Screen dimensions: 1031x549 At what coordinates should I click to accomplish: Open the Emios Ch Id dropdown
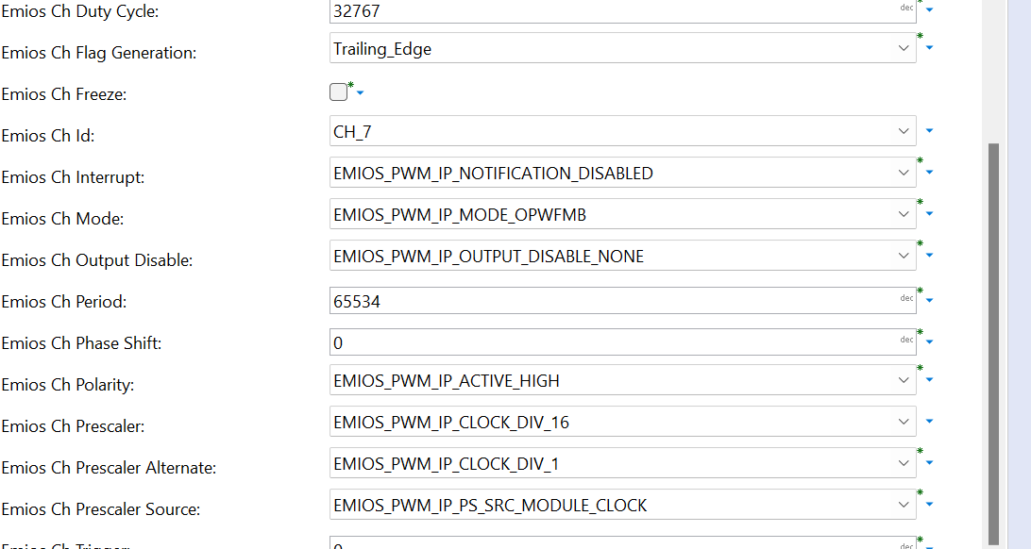tap(904, 130)
